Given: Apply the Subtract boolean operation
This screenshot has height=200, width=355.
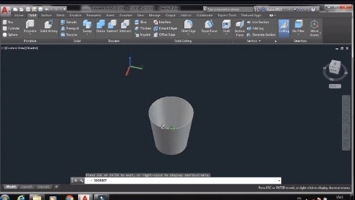Looking at the screenshot, I should tap(112, 26).
